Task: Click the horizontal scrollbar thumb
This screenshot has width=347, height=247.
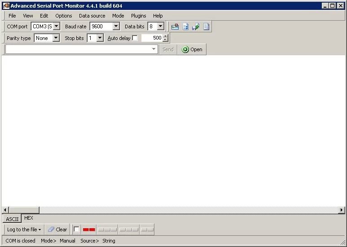Action: click(x=24, y=210)
